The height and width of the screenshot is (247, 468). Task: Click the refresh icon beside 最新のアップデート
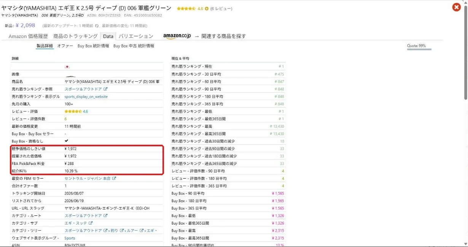point(97,26)
